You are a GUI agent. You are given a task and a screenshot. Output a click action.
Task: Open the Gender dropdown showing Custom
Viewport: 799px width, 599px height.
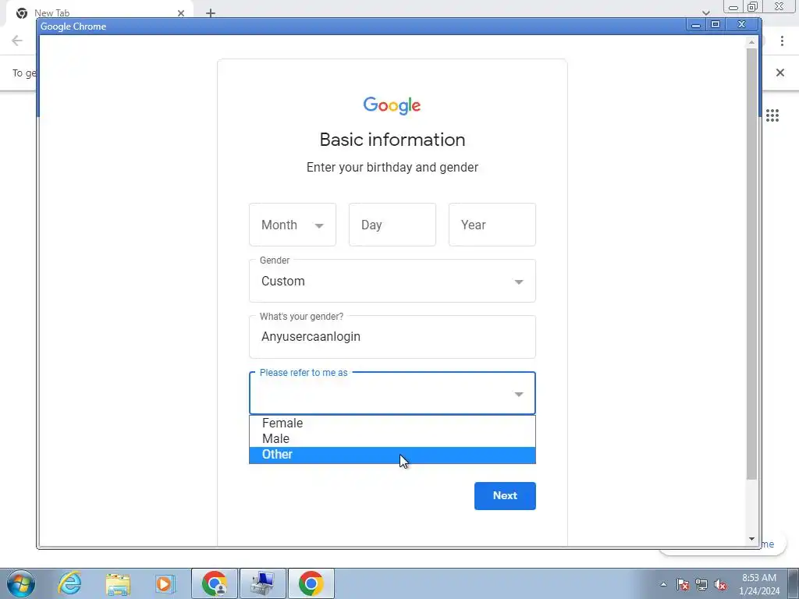click(392, 281)
